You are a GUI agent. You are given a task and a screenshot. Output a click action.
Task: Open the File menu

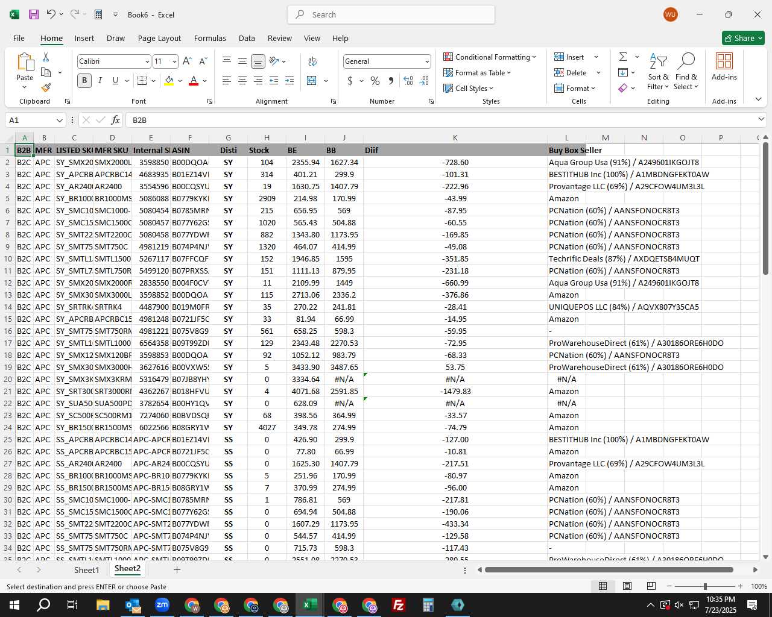(19, 38)
